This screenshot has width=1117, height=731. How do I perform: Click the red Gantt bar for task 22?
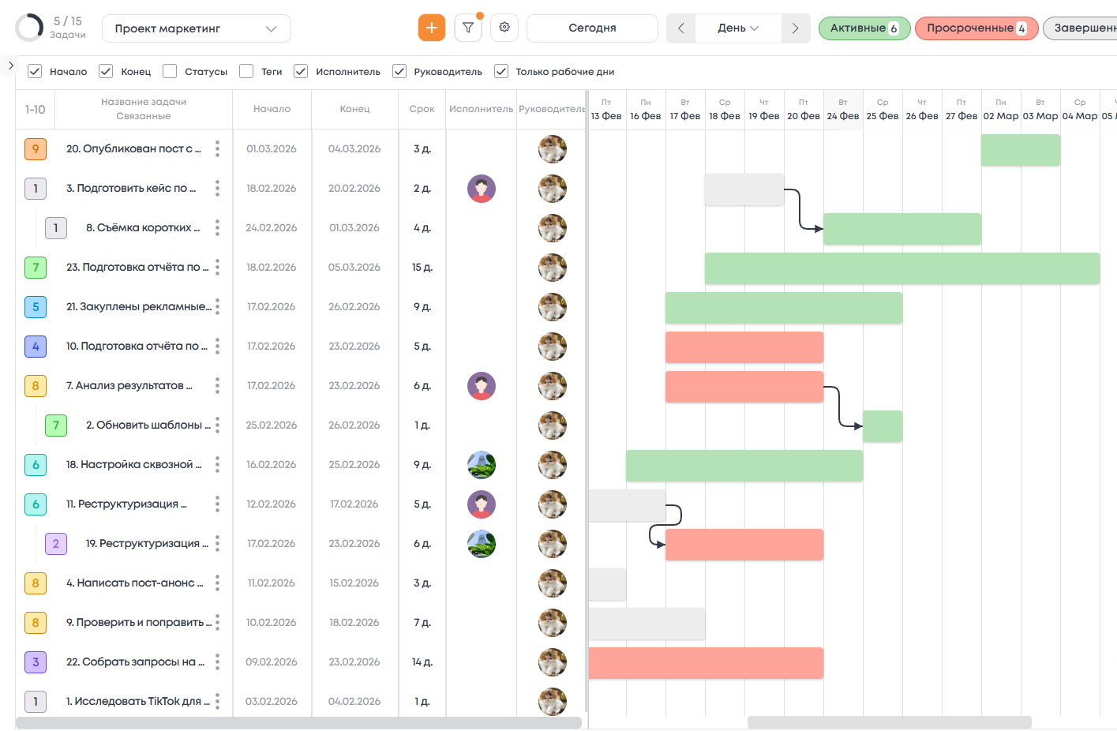click(x=705, y=663)
